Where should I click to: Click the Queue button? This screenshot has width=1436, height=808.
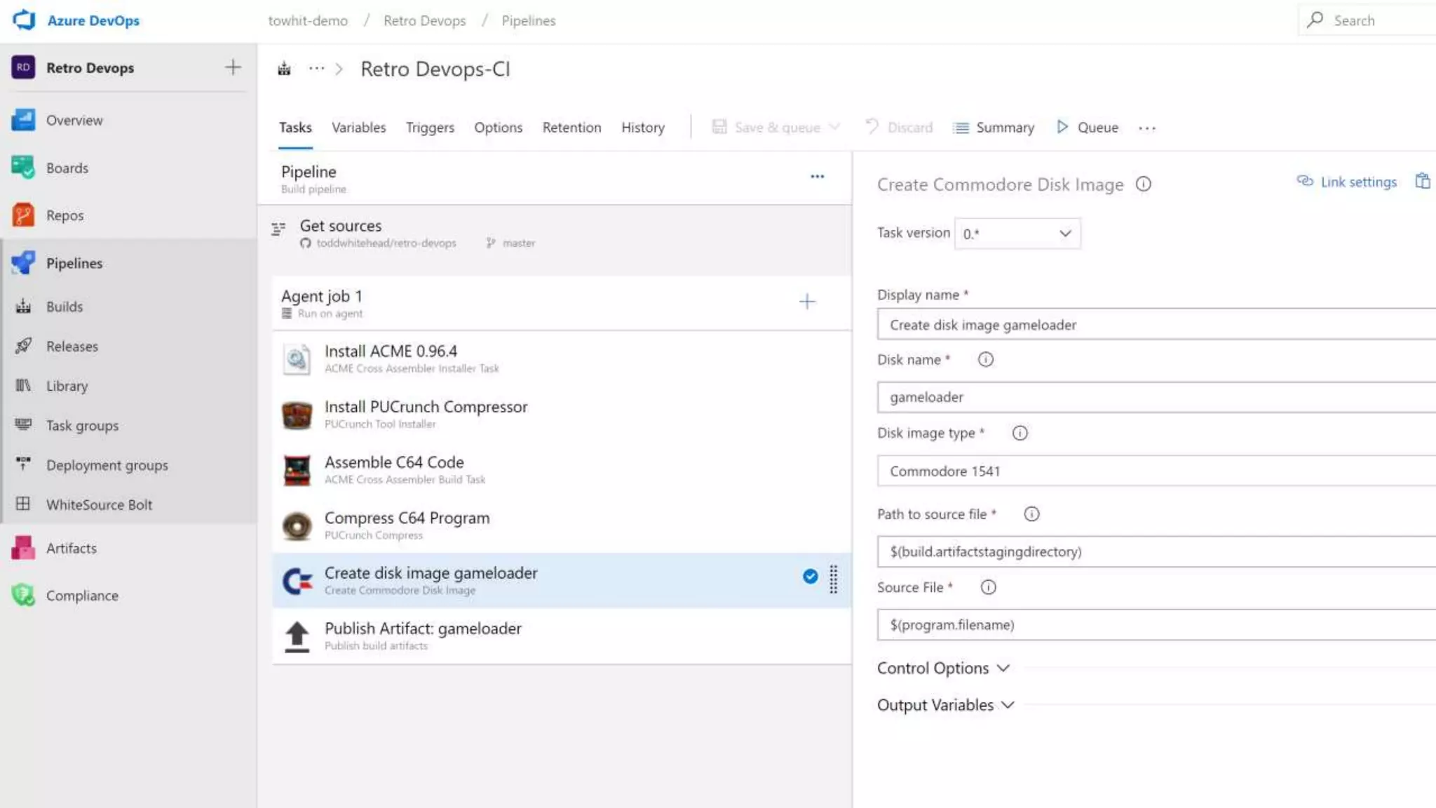pyautogui.click(x=1088, y=128)
